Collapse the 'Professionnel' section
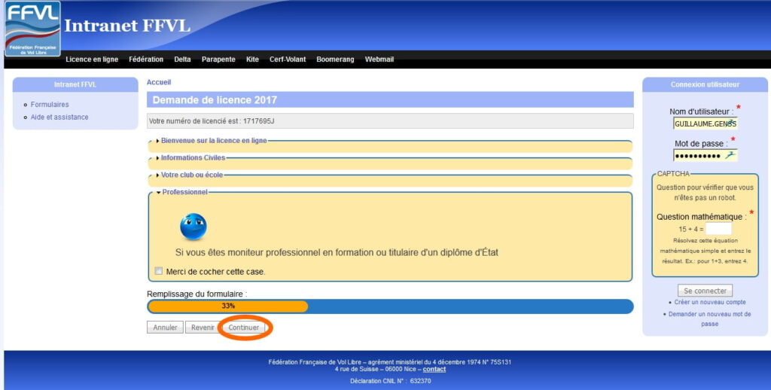This screenshot has height=390, width=771. coord(184,192)
